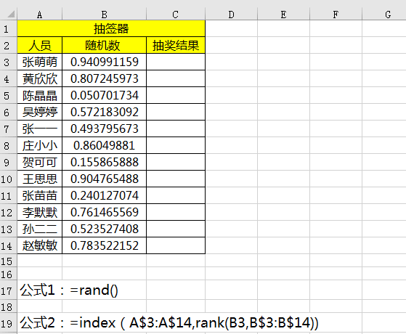This screenshot has height=334, width=406.
Task: Select row 1 header
Action: pyautogui.click(x=8, y=28)
